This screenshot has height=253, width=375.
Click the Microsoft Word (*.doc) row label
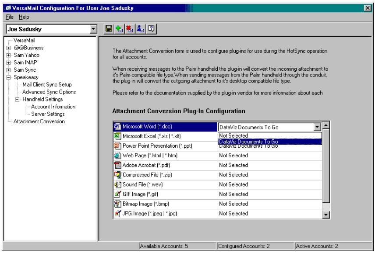tap(147, 126)
